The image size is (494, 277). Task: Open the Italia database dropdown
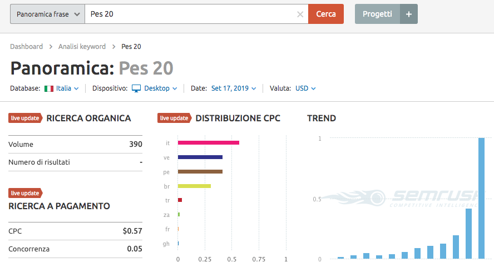[67, 88]
